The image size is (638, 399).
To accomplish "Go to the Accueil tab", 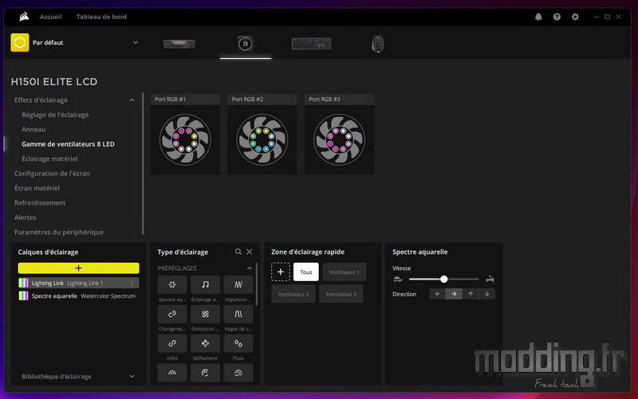I will tap(50, 17).
